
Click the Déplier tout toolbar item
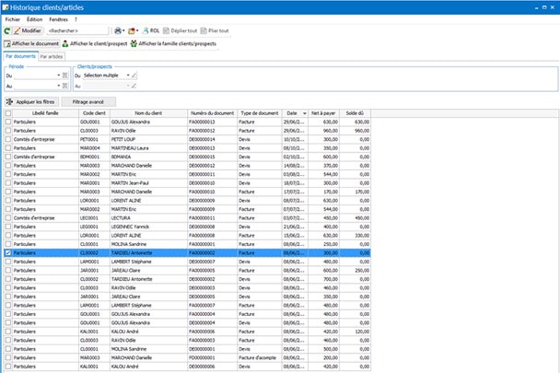pos(180,30)
